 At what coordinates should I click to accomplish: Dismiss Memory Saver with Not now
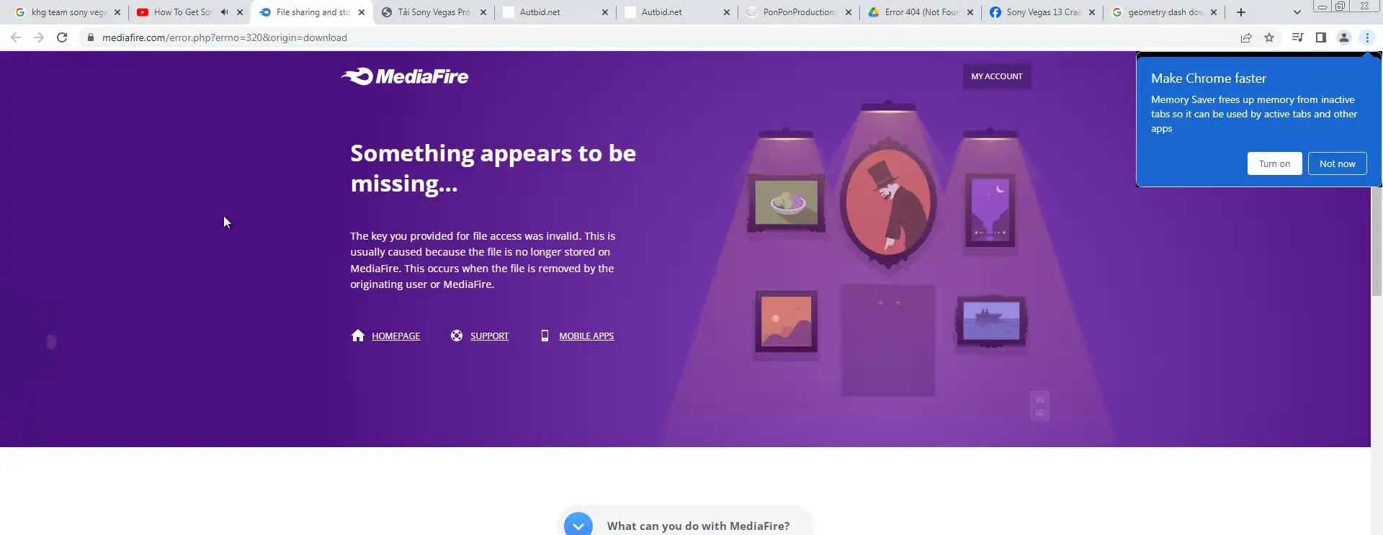[x=1337, y=163]
